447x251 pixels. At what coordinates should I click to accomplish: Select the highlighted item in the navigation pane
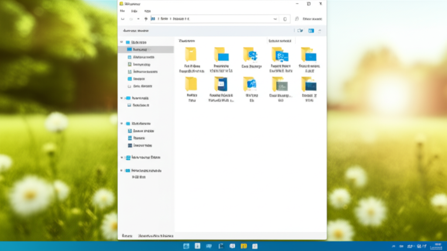pyautogui.click(x=146, y=50)
